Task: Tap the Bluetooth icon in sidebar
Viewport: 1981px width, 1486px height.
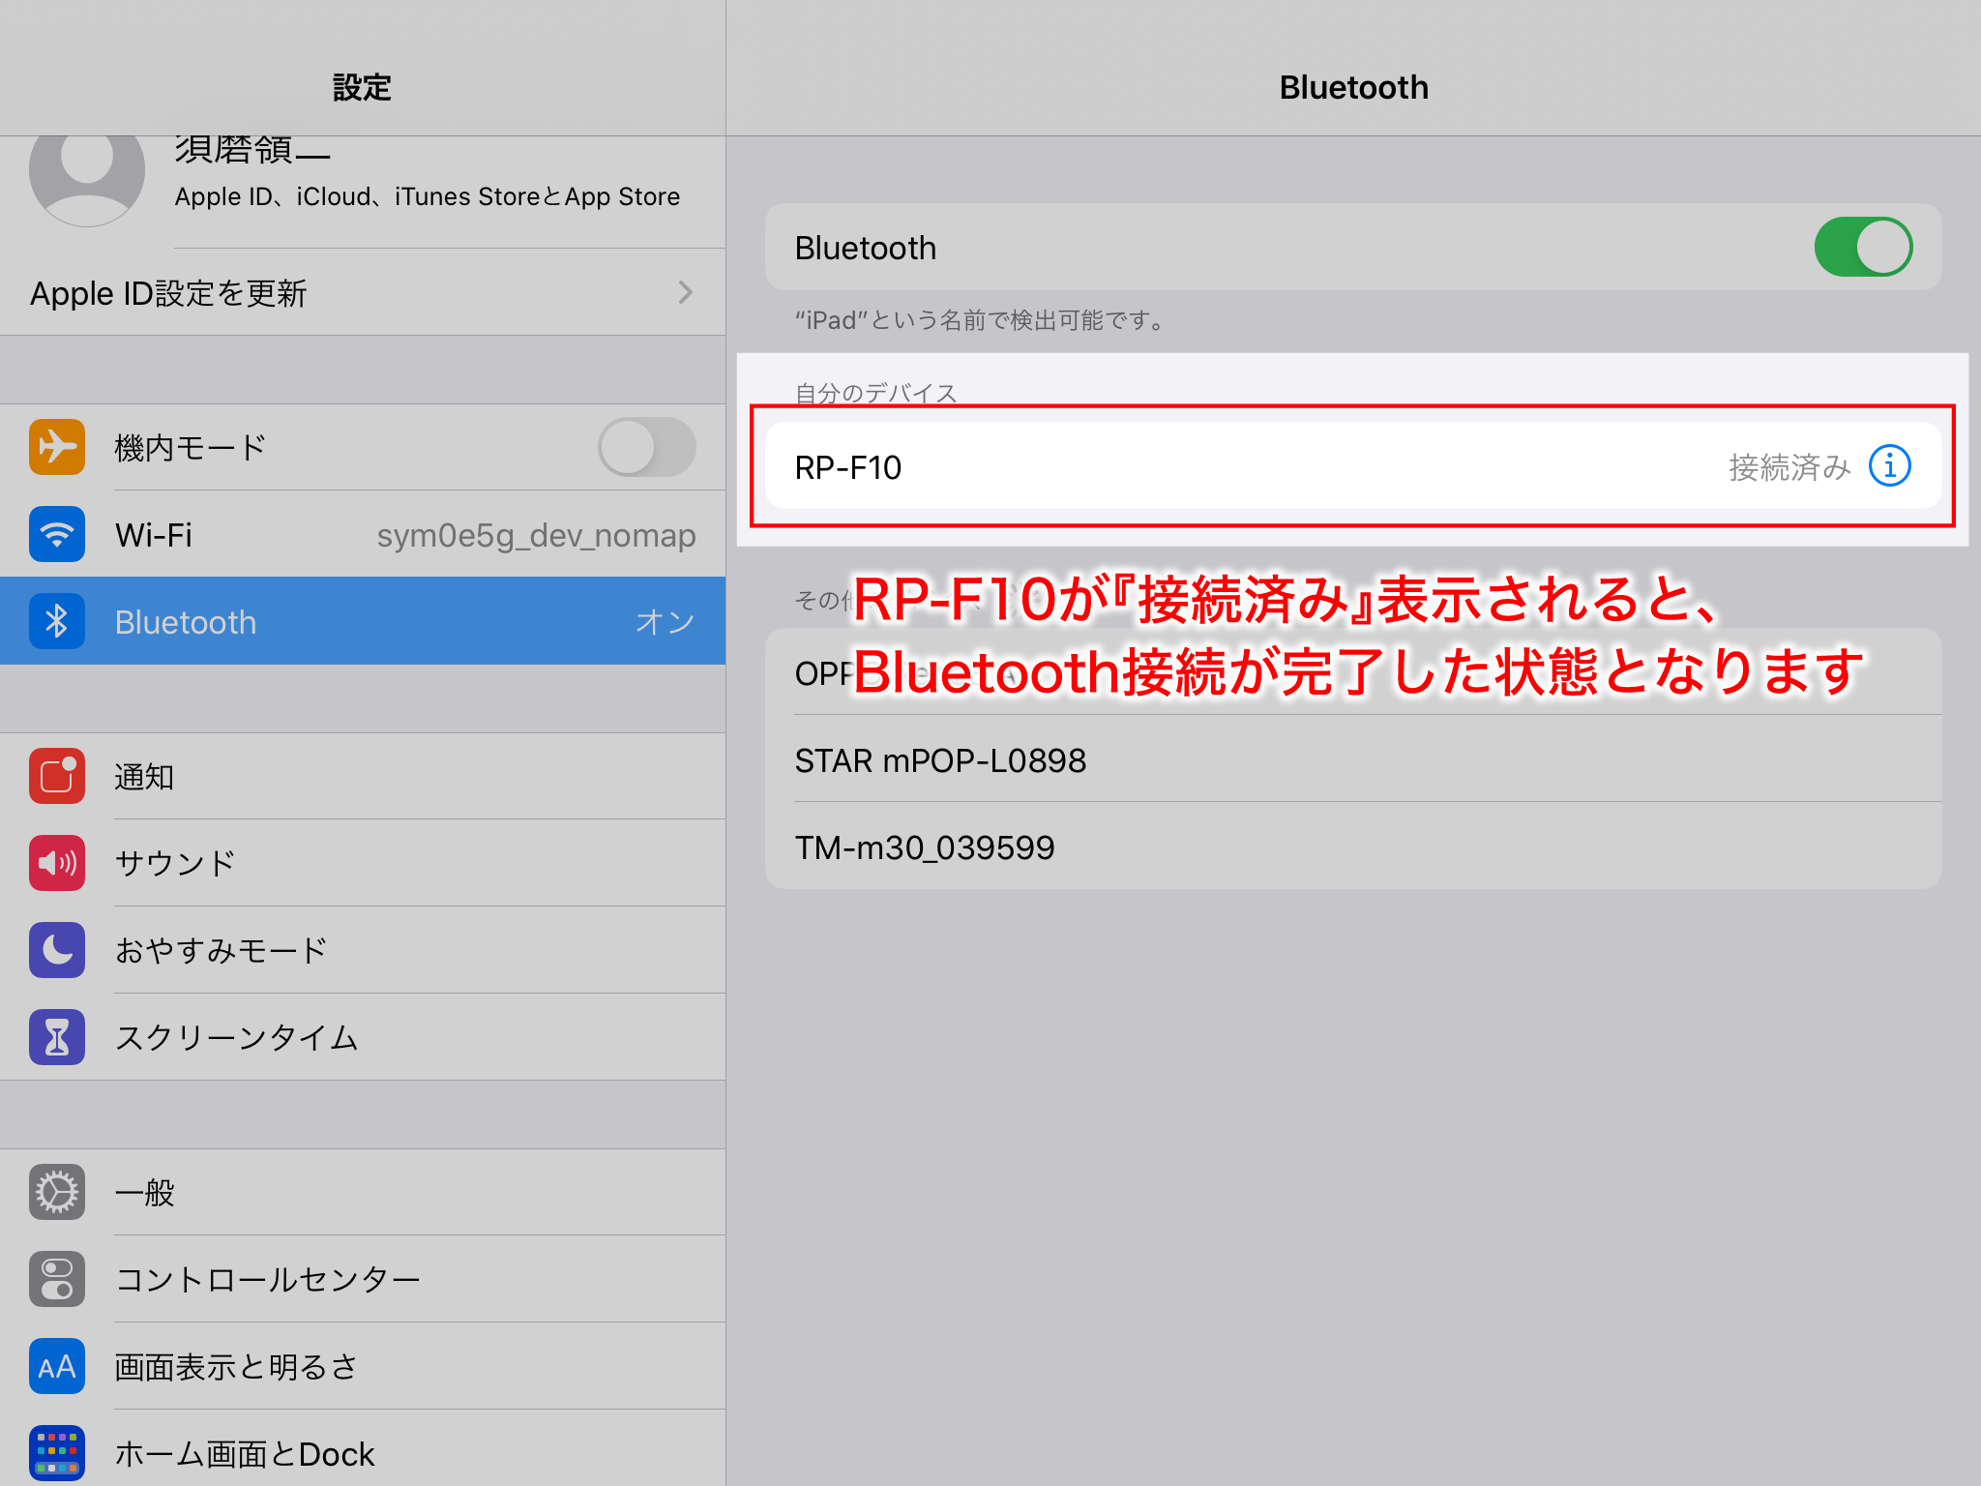Action: [x=57, y=621]
